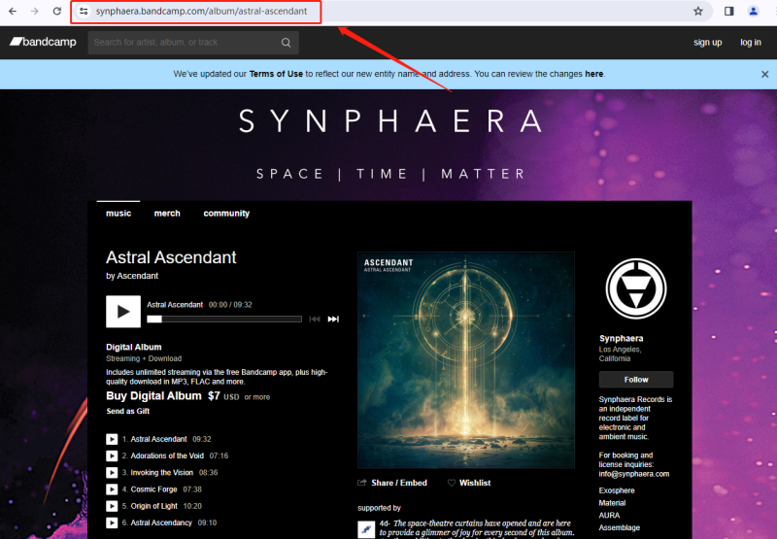The width and height of the screenshot is (777, 539).
Task: Go back using browser back arrow
Action: 13,11
